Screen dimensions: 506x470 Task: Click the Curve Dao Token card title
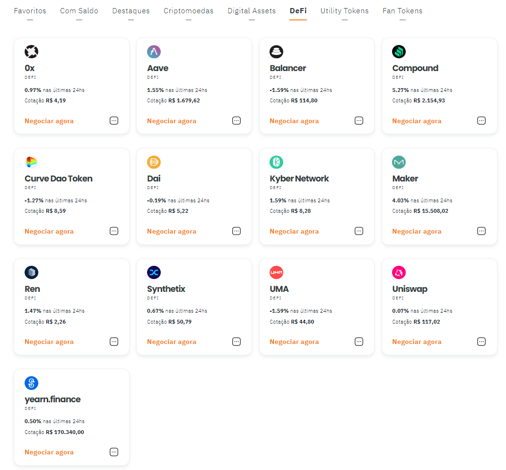[x=59, y=179]
